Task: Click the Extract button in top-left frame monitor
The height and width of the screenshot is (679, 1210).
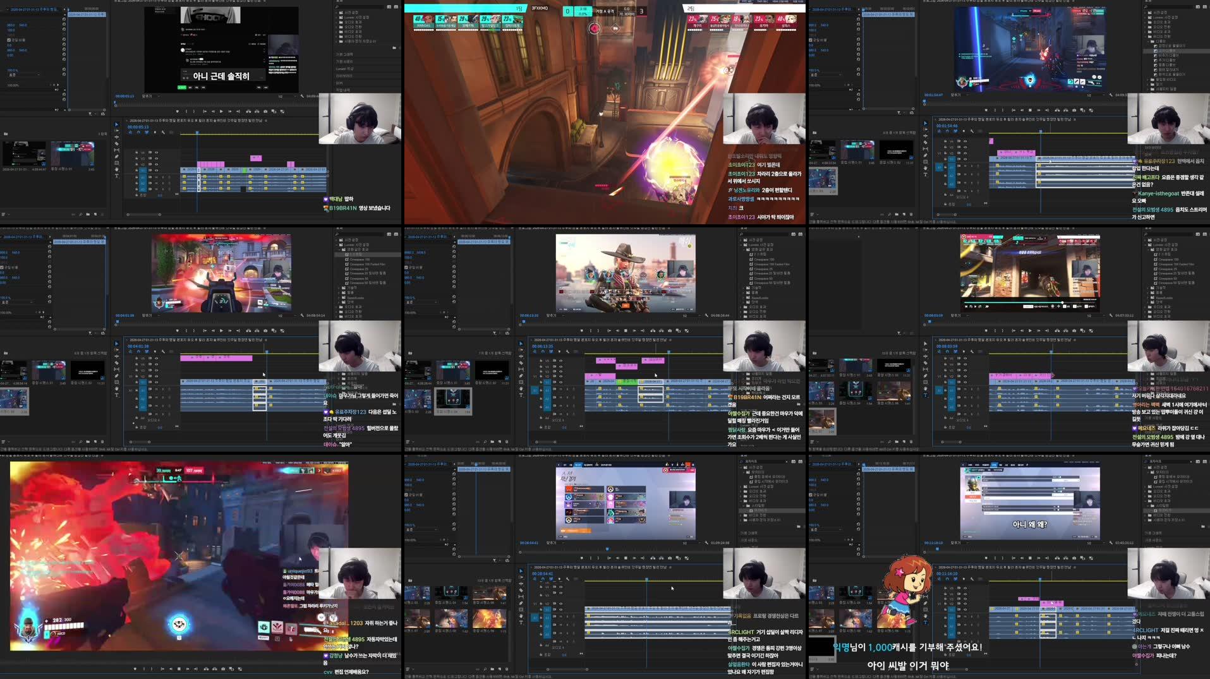Action: [x=257, y=111]
